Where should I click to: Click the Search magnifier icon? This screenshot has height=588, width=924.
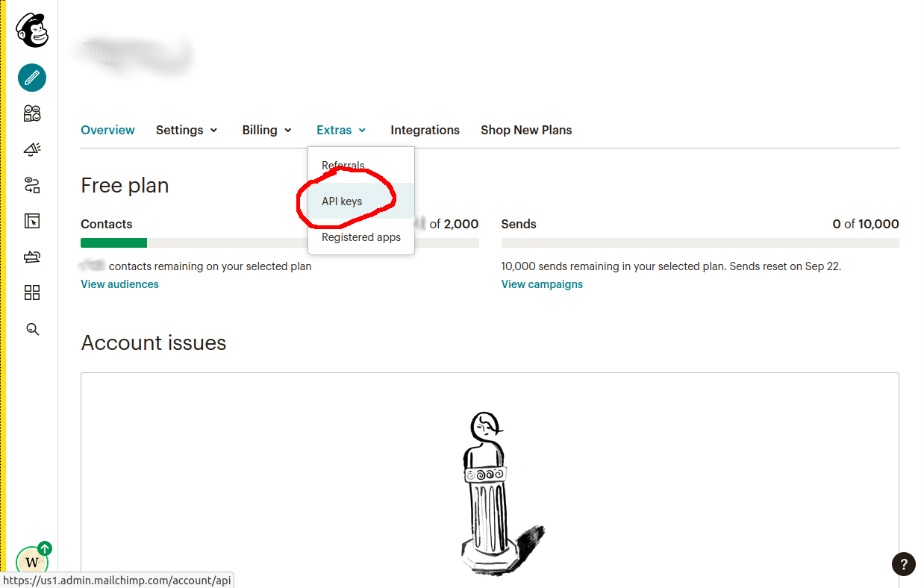[32, 329]
